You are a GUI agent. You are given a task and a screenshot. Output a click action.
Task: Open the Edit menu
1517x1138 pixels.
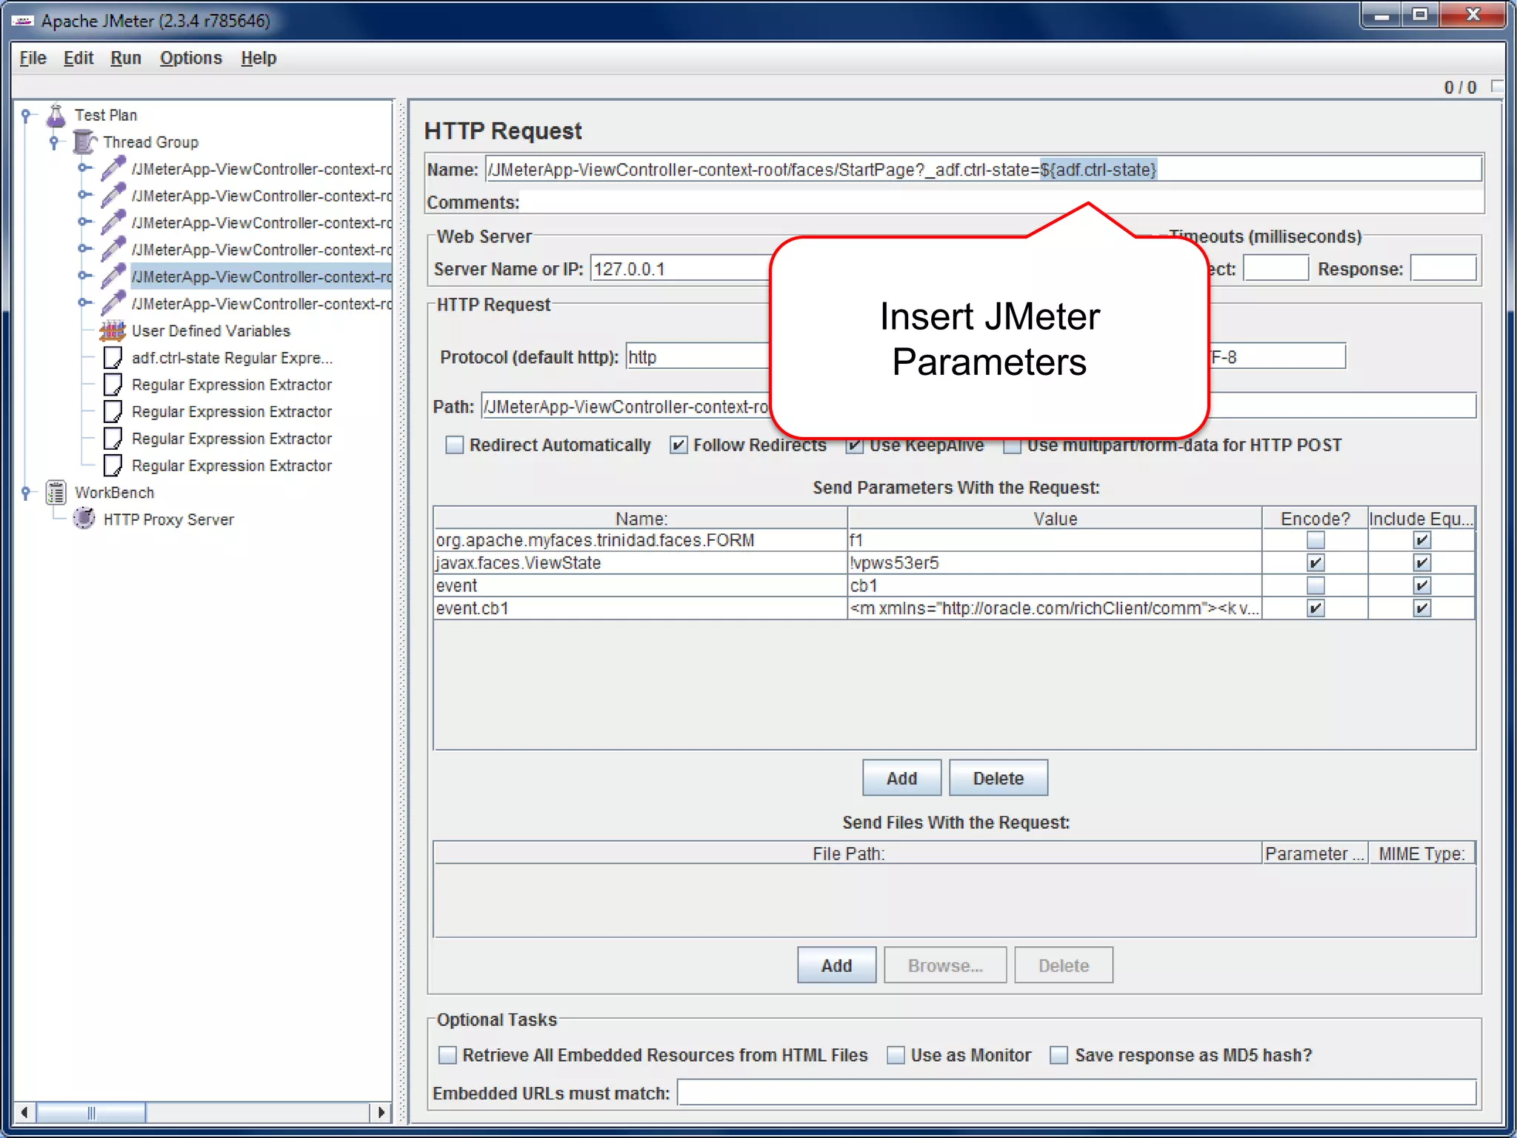[x=78, y=58]
